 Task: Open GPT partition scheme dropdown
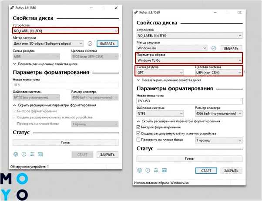pyautogui.click(x=160, y=73)
